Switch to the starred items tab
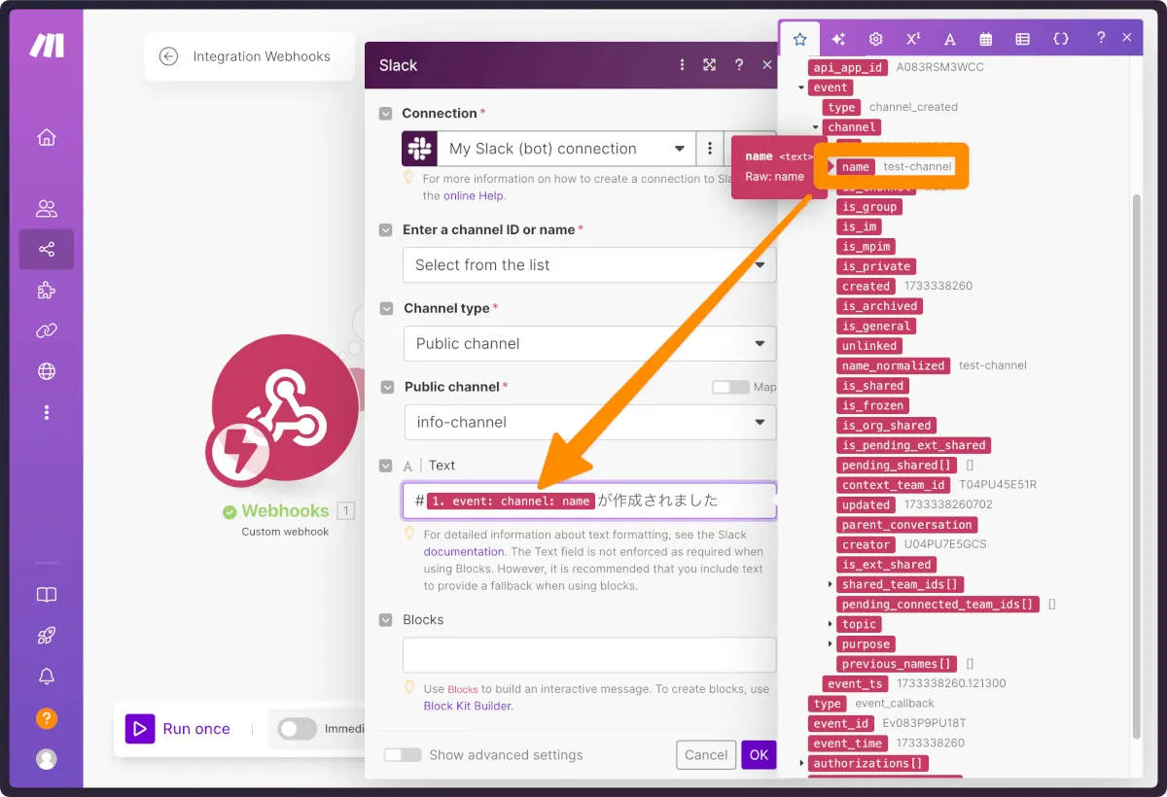1167x797 pixels. (x=799, y=39)
